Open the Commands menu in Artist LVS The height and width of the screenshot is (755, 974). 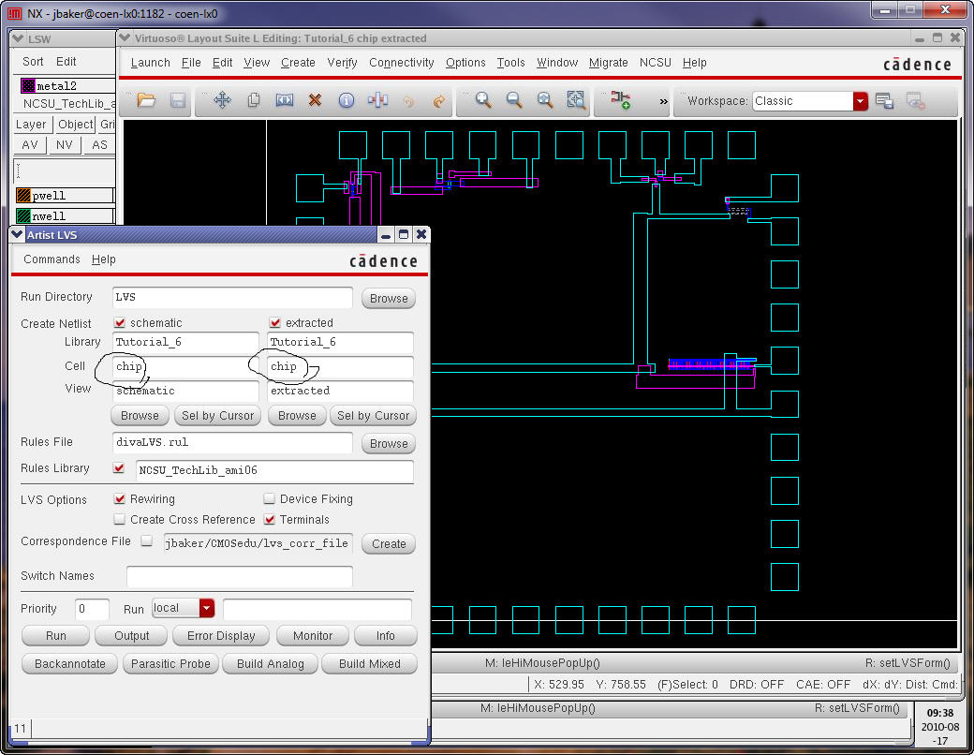point(52,259)
